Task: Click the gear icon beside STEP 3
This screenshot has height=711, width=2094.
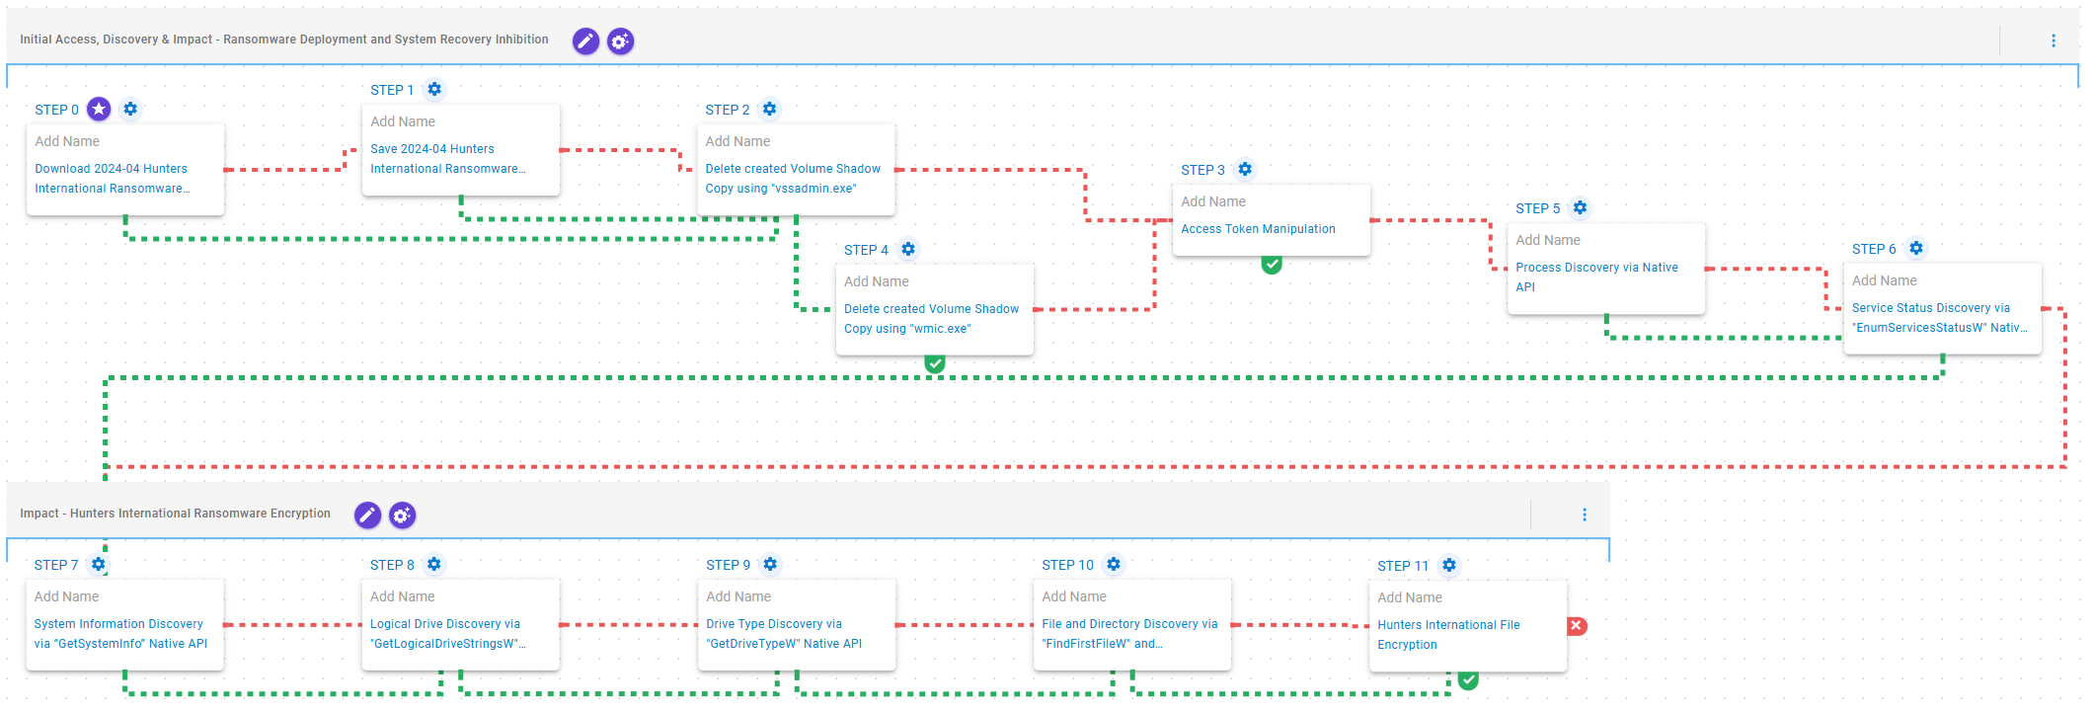Action: 1245,170
